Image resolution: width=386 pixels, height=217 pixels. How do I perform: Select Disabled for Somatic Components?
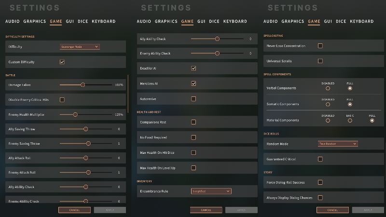click(328, 104)
